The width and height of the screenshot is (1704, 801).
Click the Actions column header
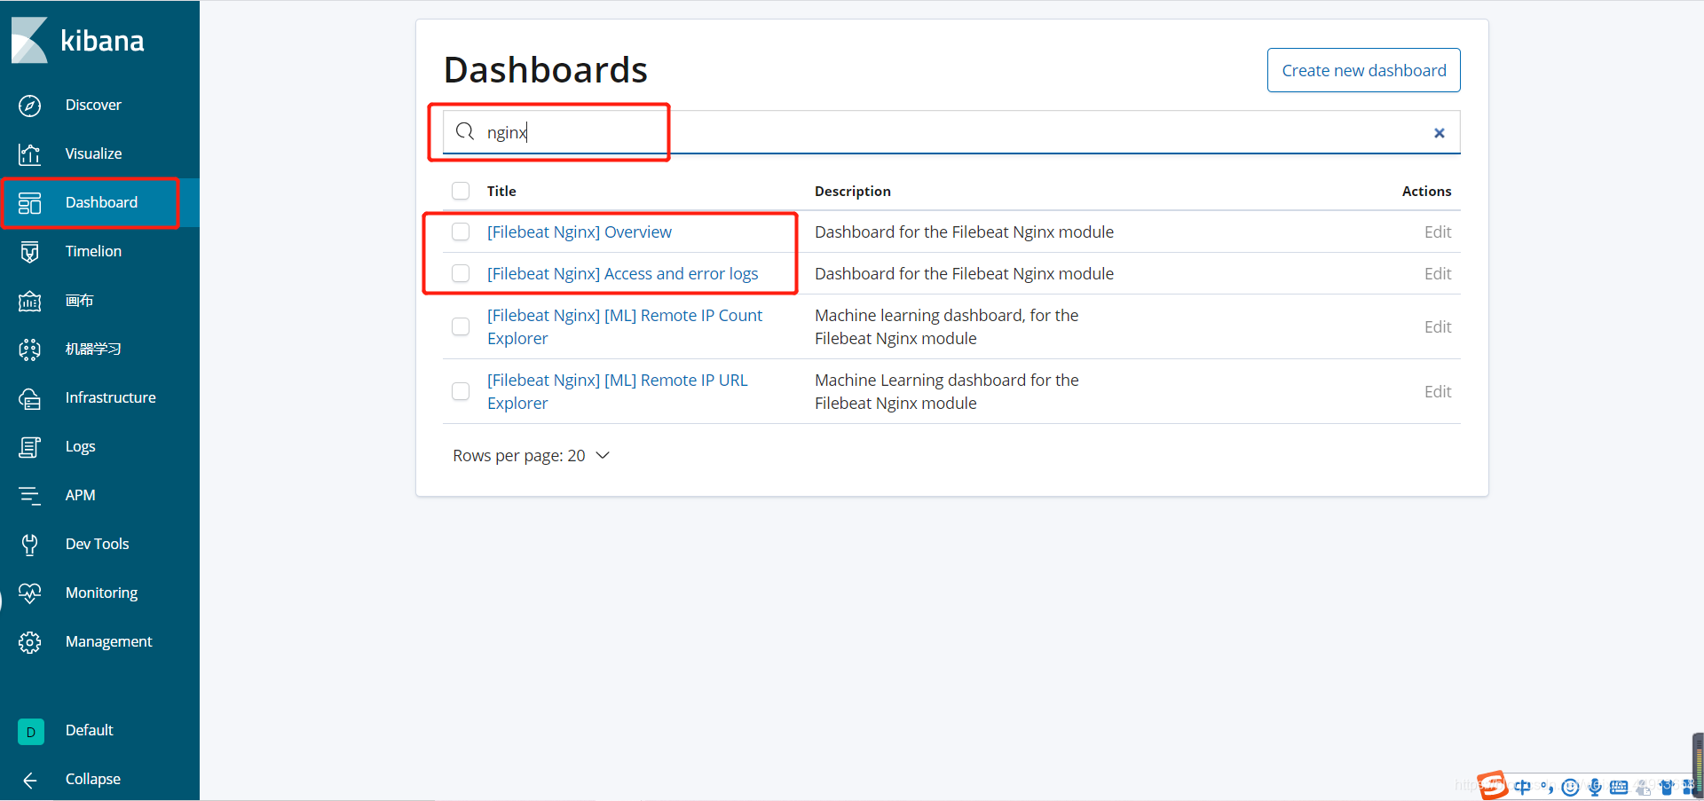[1426, 191]
